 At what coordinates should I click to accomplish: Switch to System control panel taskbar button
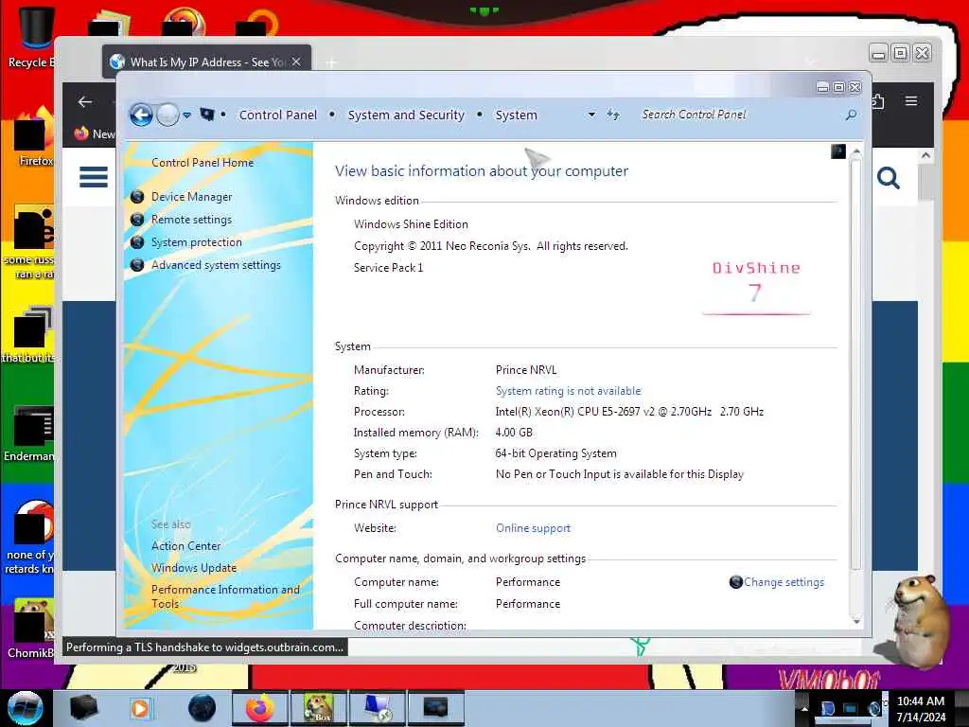point(377,708)
